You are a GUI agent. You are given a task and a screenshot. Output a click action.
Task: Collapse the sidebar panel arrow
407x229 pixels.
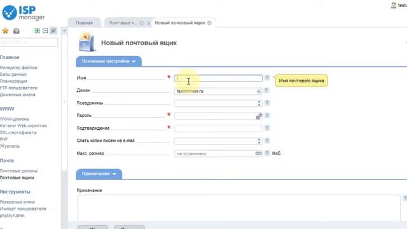click(64, 102)
